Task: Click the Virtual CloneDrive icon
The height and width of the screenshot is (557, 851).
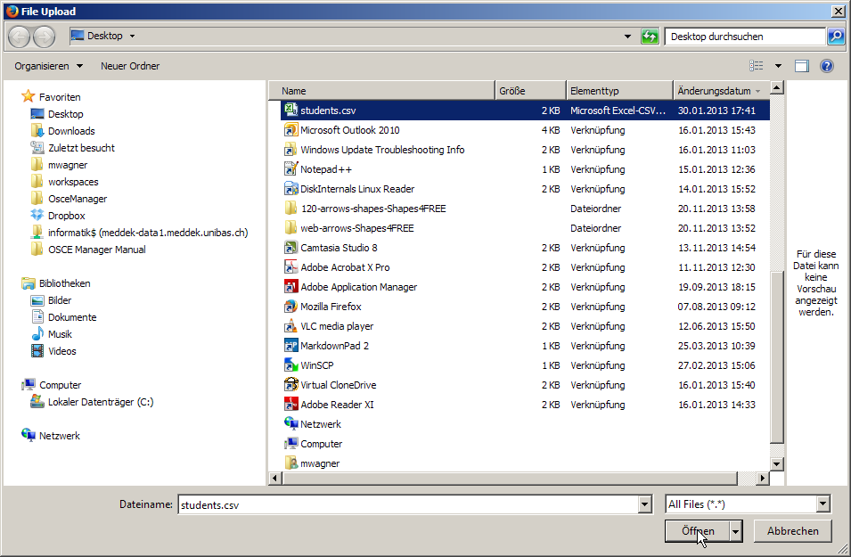Action: [x=290, y=384]
